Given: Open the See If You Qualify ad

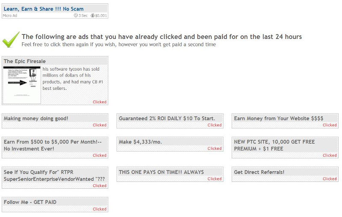Looking at the screenshot, I should (54, 175).
